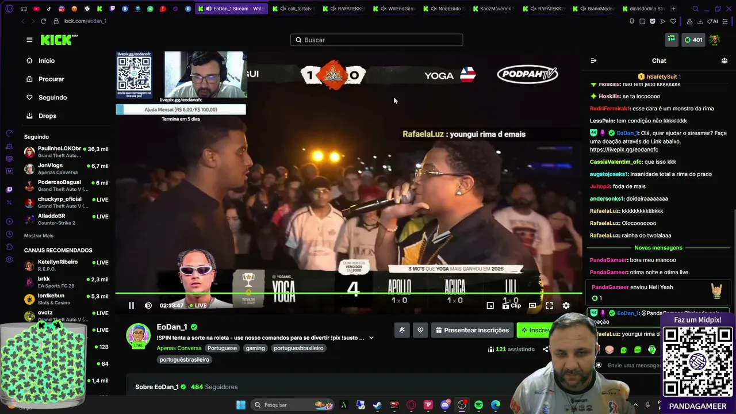
Task: Open the 401 Kicks balance
Action: pyautogui.click(x=693, y=40)
